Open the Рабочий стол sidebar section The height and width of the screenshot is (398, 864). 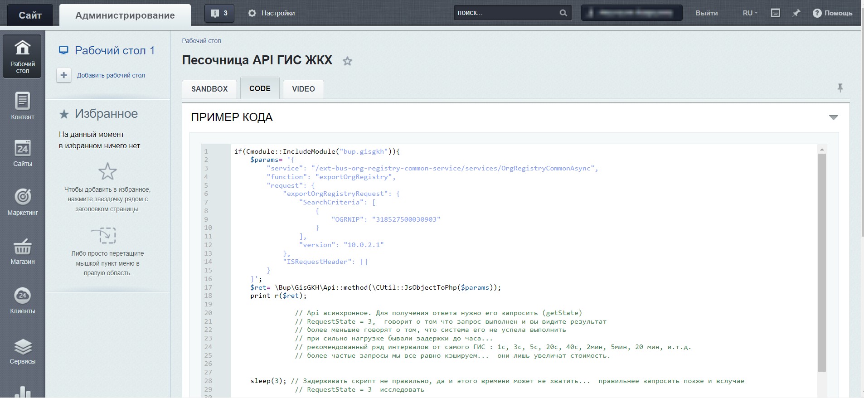click(x=22, y=57)
